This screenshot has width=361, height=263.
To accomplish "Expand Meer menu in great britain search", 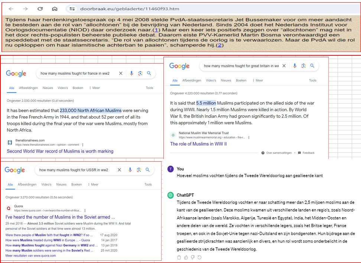I will (x=258, y=81).
